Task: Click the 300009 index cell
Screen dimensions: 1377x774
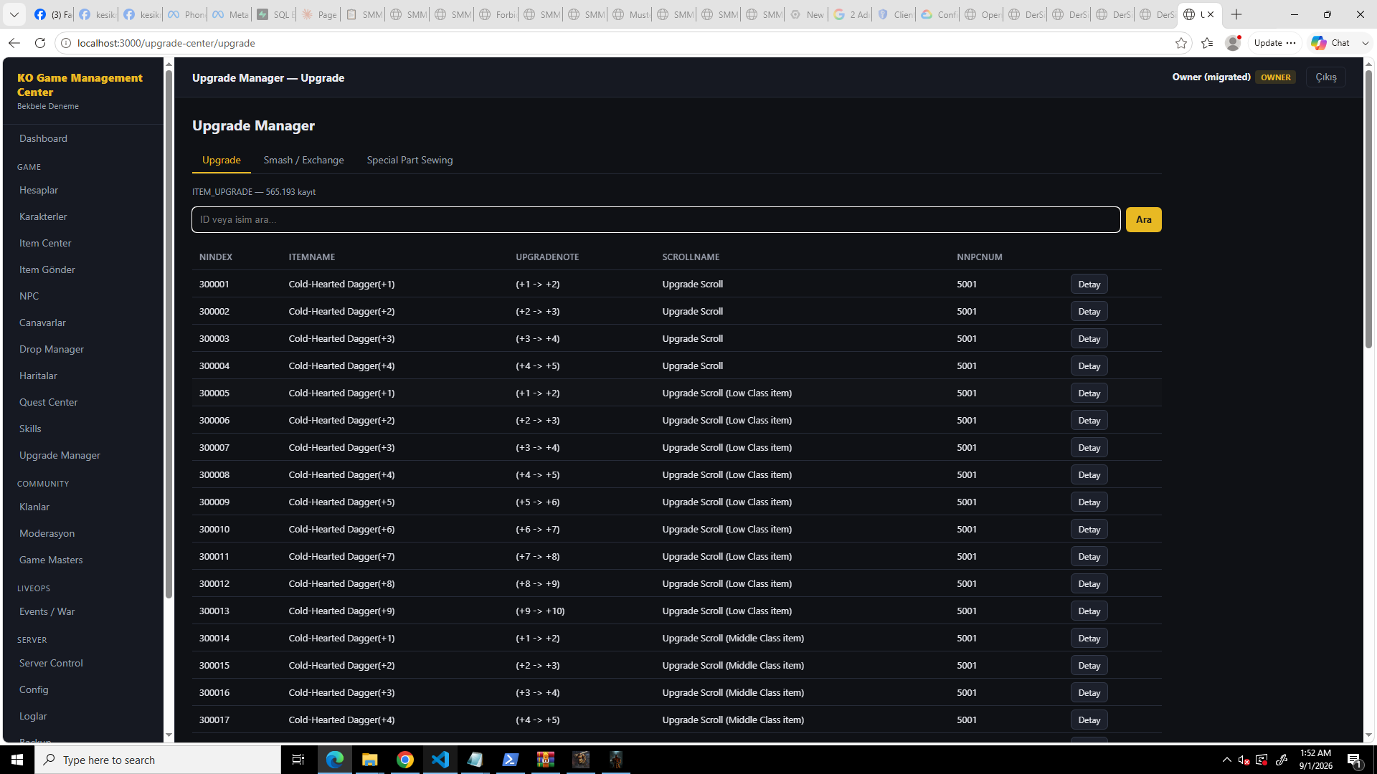Action: tap(214, 502)
